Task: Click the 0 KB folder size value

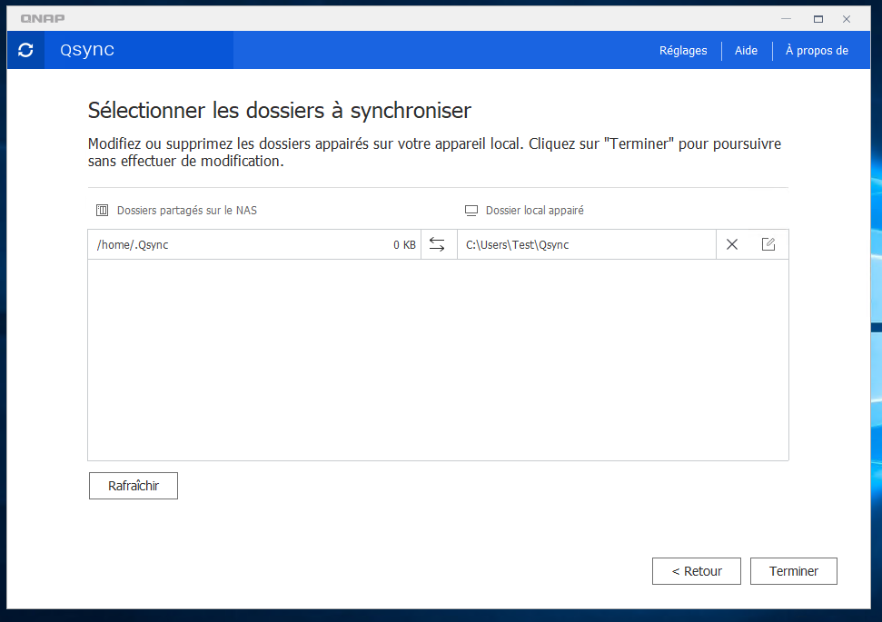Action: [404, 245]
